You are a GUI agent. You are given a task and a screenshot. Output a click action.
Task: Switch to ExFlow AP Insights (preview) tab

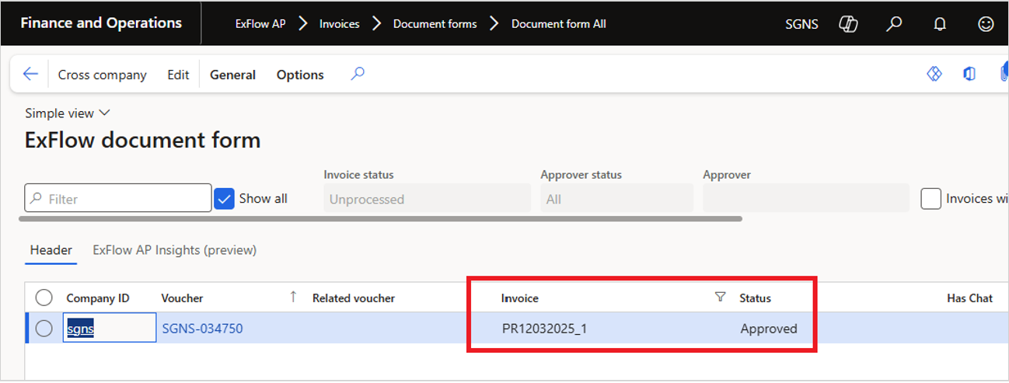[175, 250]
